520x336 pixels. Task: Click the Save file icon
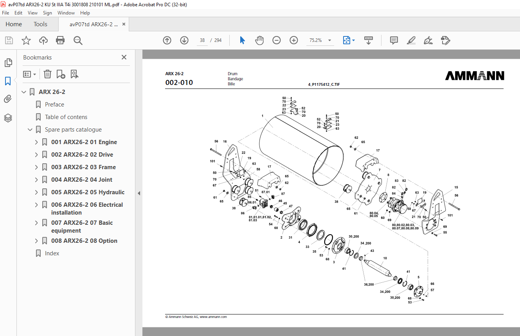9,40
